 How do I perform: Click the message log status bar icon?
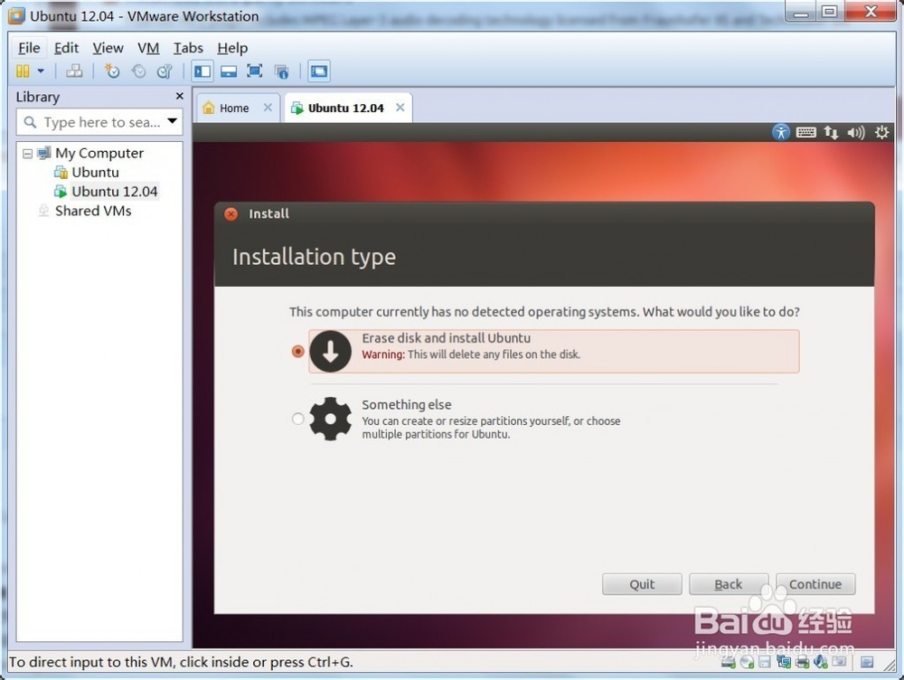point(867,662)
